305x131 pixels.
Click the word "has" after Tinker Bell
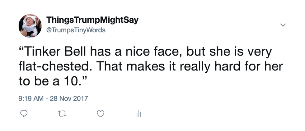[101, 52]
